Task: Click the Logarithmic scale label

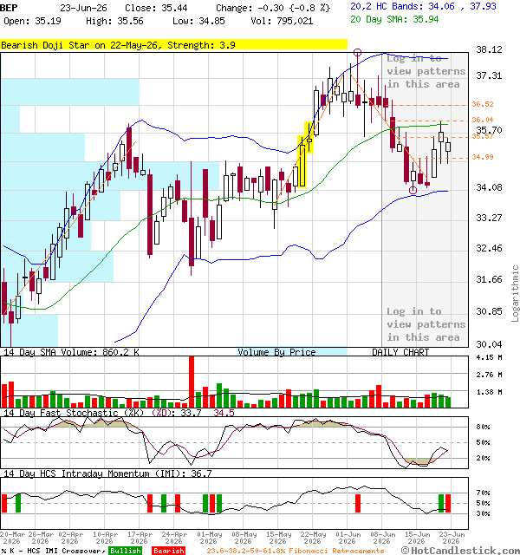Action: [x=515, y=293]
